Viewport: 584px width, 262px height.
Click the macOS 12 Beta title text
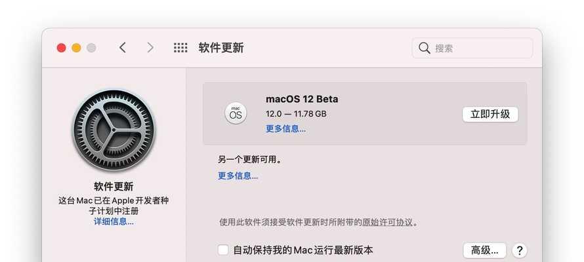click(302, 99)
